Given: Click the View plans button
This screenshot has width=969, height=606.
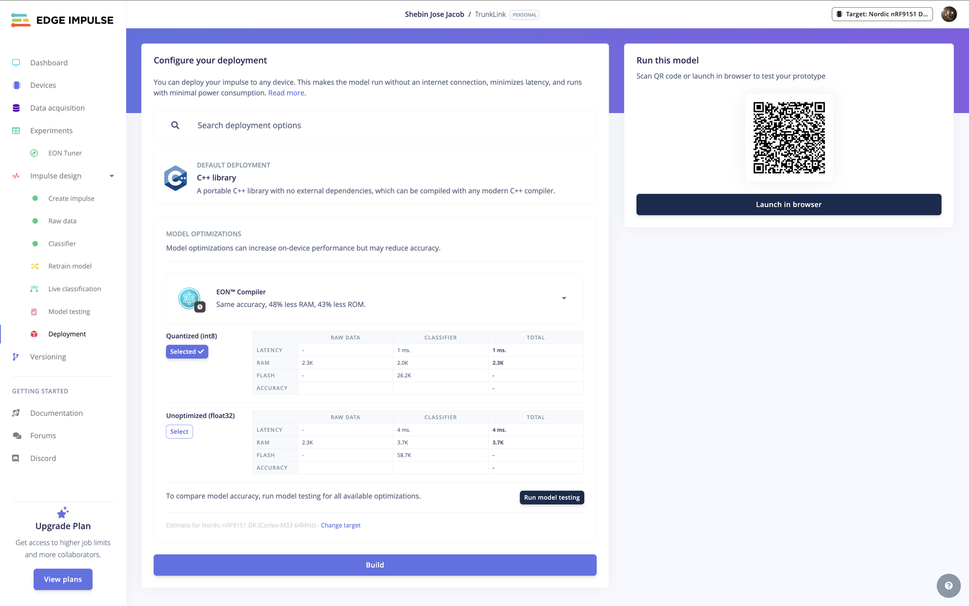Looking at the screenshot, I should pos(63,579).
